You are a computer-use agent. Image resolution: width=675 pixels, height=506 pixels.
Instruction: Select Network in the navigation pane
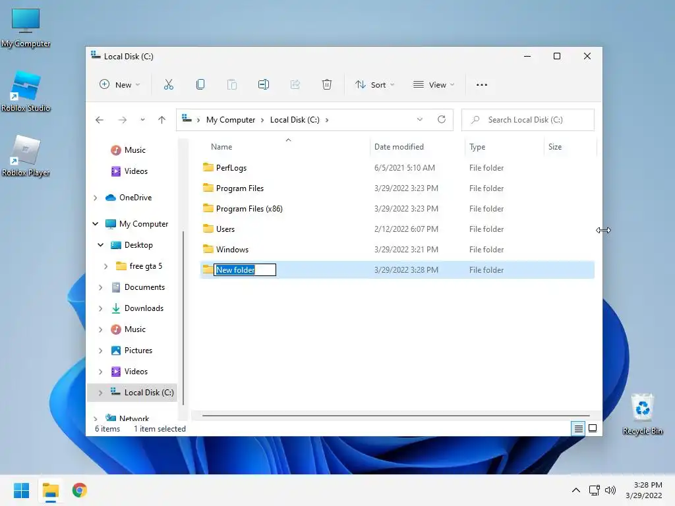pyautogui.click(x=134, y=418)
